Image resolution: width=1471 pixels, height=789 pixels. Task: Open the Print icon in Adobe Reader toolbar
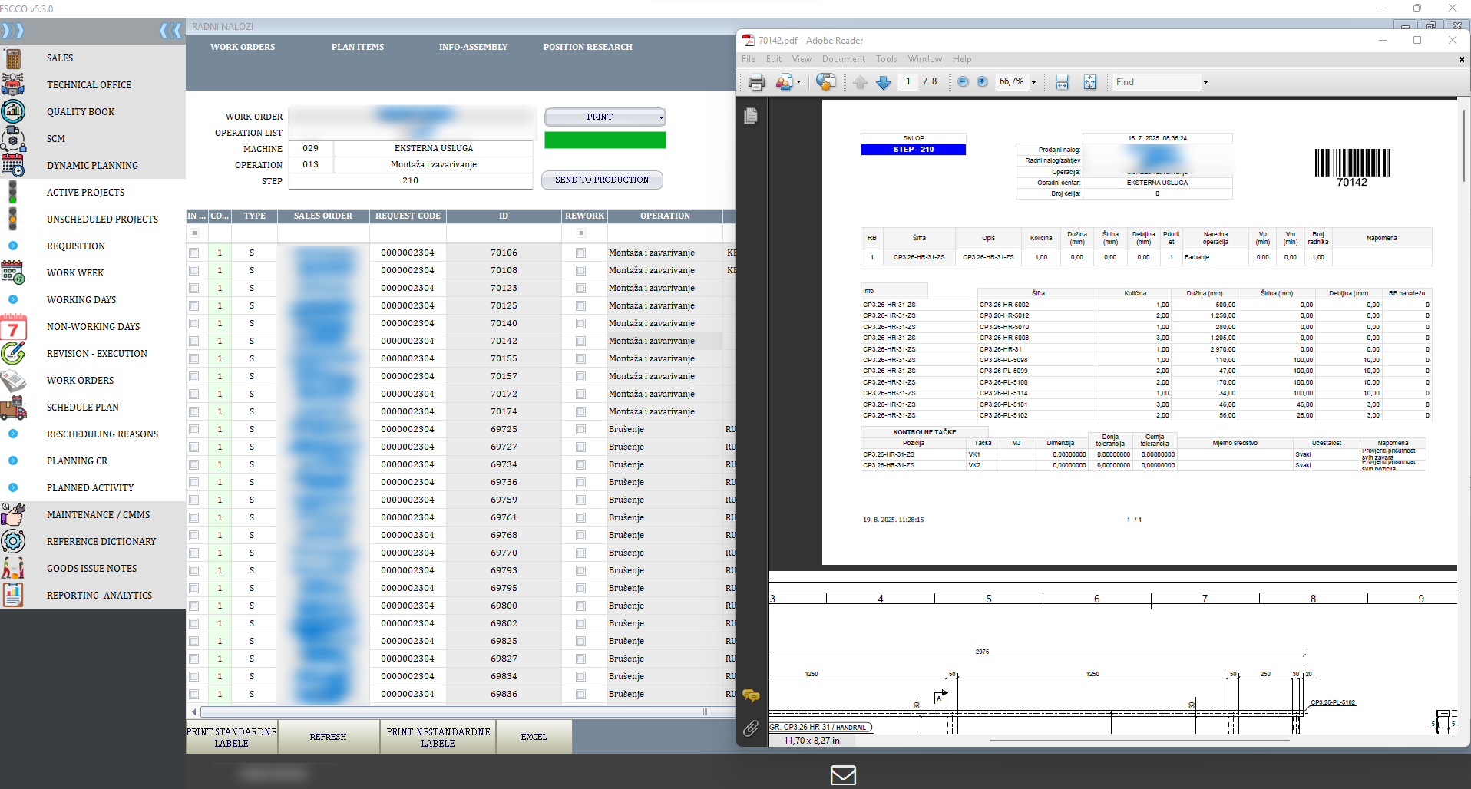click(756, 81)
